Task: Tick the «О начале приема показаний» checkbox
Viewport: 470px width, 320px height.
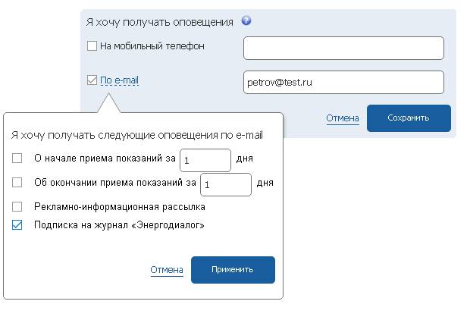Action: [17, 158]
